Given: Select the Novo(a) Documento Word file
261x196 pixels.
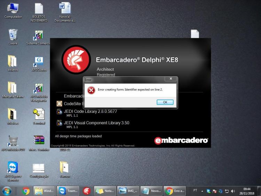Looking at the screenshot, I should tap(65, 13).
